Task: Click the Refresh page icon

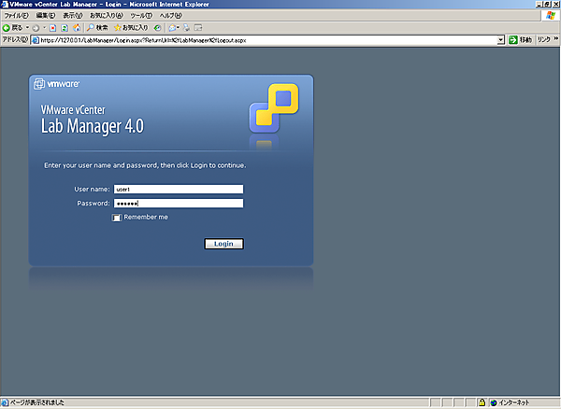Action: (x=65, y=27)
